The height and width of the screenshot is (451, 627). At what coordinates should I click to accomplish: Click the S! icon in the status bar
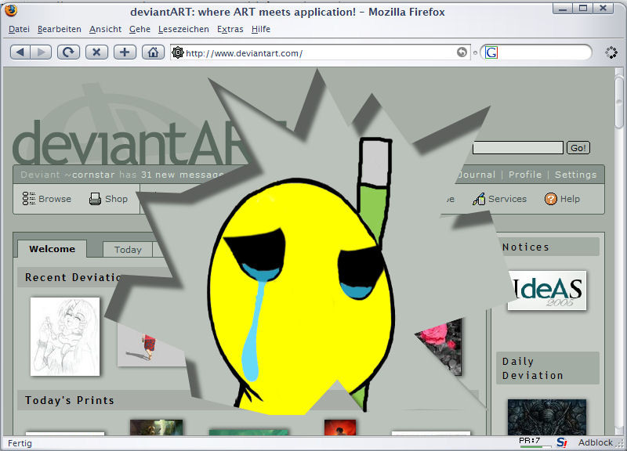point(562,442)
